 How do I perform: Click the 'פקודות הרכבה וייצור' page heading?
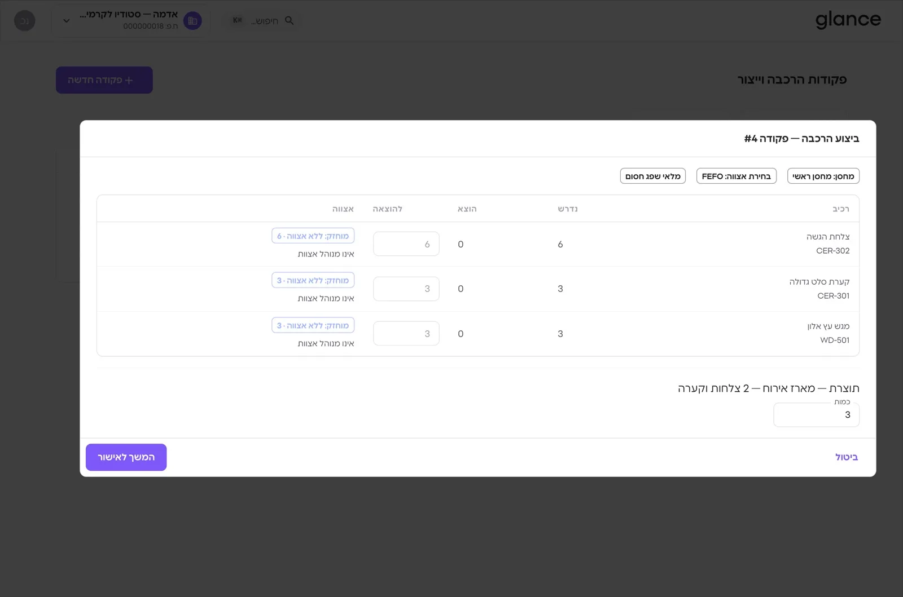click(x=792, y=80)
